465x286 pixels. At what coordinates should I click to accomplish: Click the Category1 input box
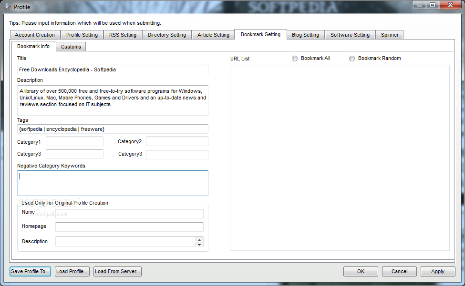point(74,141)
